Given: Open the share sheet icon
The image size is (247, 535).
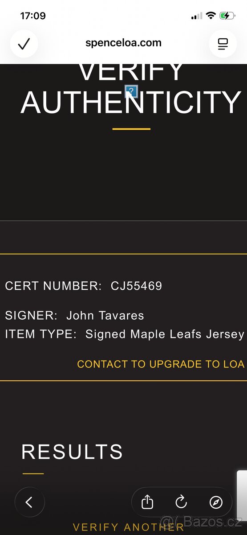Looking at the screenshot, I should 147,502.
